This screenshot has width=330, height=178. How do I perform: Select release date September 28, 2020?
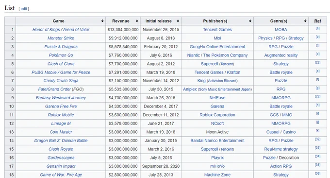point(161,166)
